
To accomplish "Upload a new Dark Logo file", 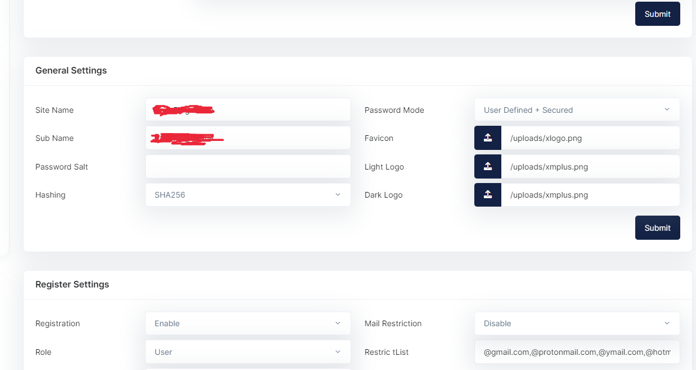I will (x=487, y=195).
